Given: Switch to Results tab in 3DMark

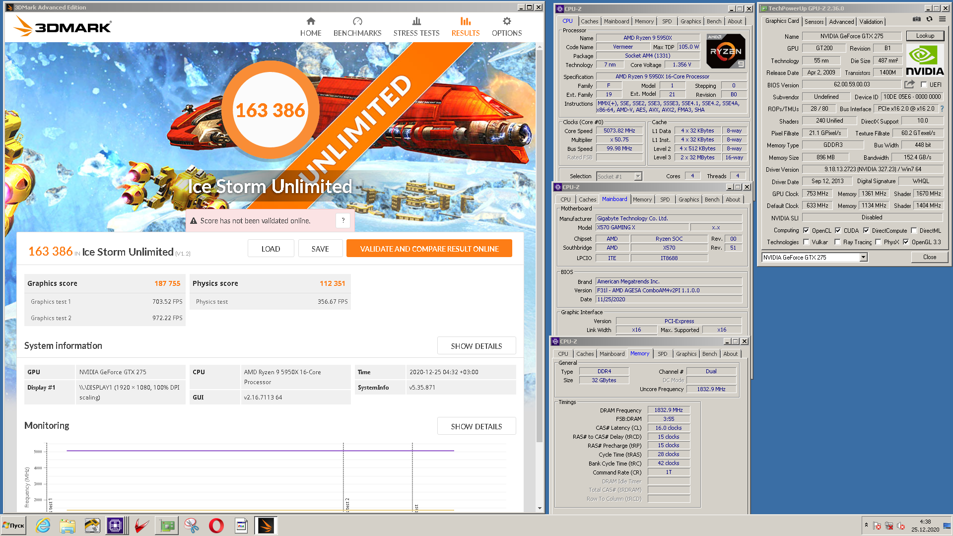Looking at the screenshot, I should click(466, 27).
